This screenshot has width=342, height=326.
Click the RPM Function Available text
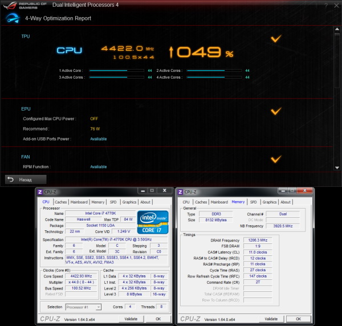click(x=99, y=167)
